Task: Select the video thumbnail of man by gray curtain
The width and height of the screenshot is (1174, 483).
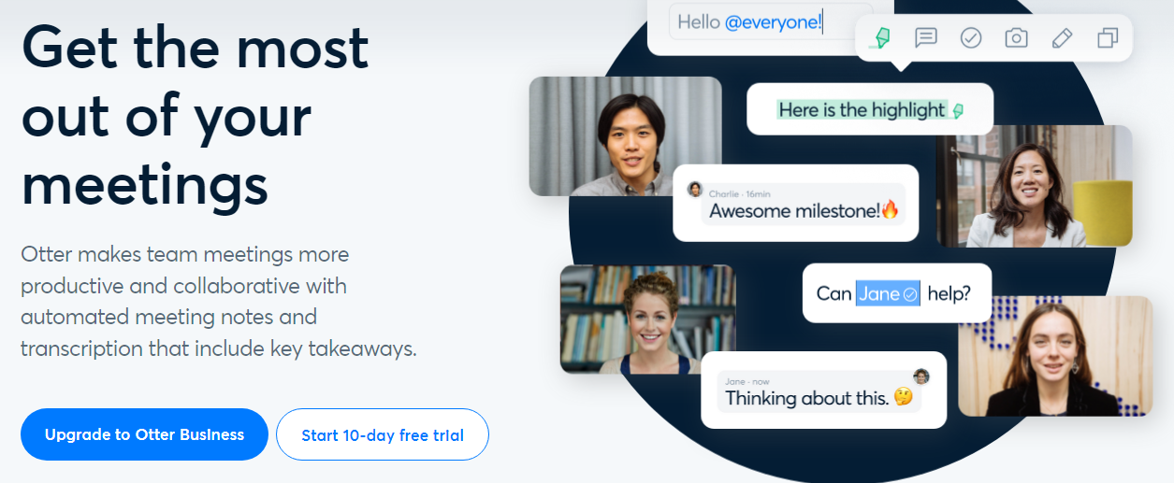Action: (626, 136)
